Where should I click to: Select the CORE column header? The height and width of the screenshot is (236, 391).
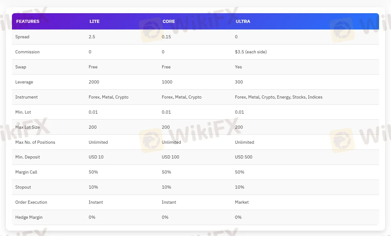[169, 21]
